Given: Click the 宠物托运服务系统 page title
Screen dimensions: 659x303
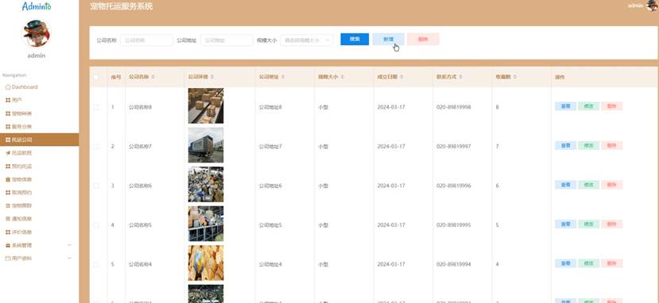Looking at the screenshot, I should [x=122, y=6].
